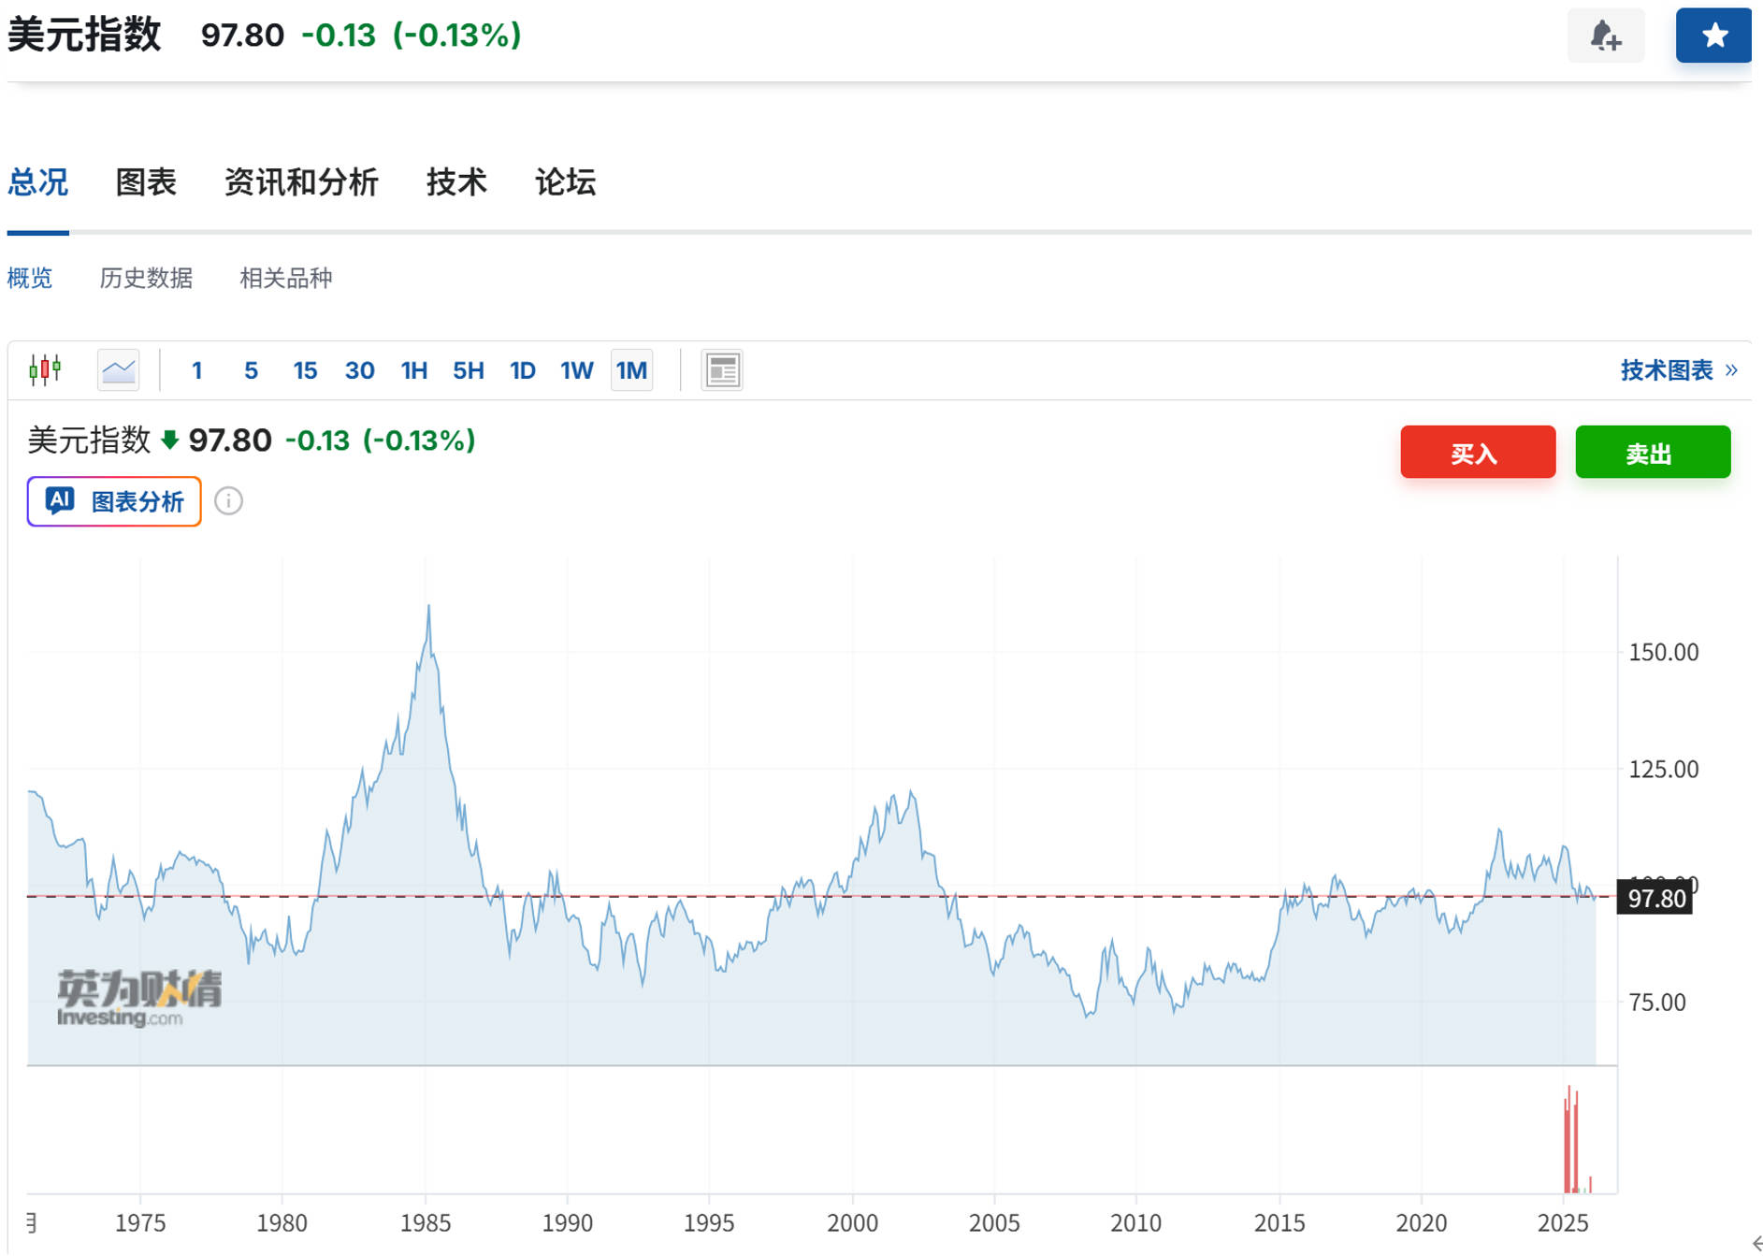Screen dimensions: 1763x1256
Task: Click the arrow at chart bottom right
Action: pos(1756,1243)
